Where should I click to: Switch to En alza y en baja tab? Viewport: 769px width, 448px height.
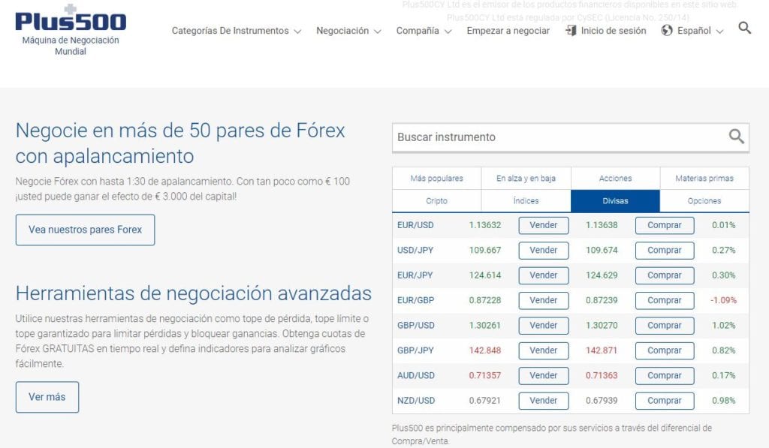coord(526,179)
